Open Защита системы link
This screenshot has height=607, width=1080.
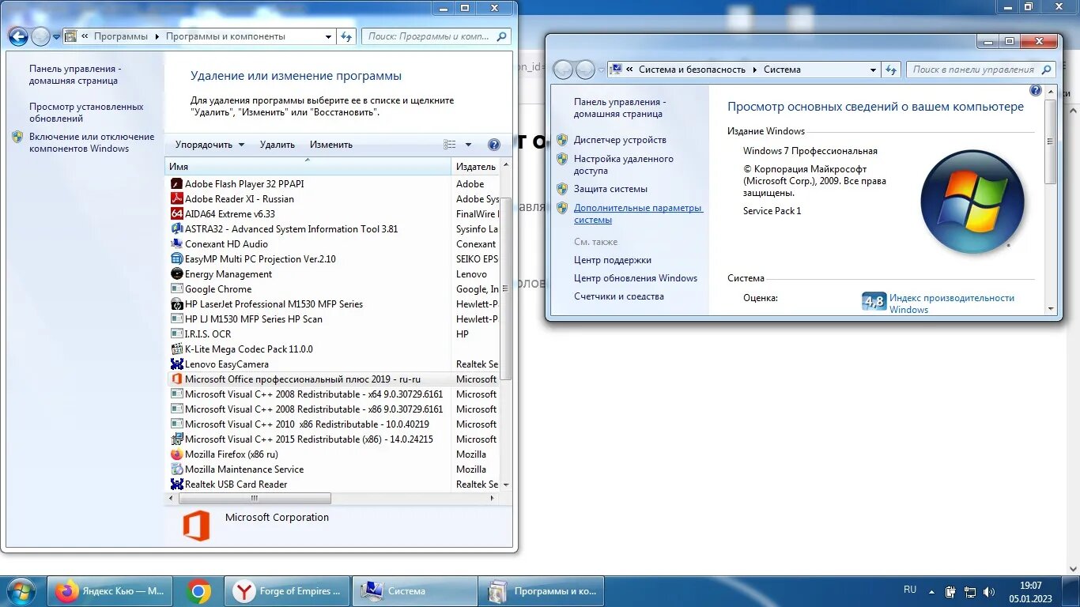(x=610, y=189)
